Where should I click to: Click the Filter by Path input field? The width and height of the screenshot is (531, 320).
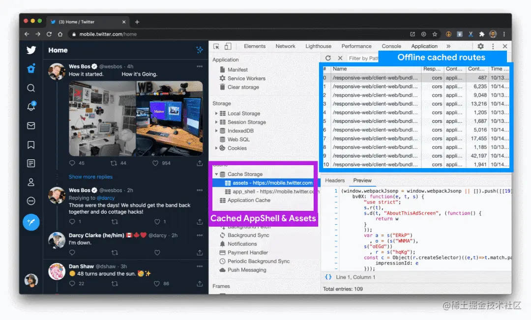(x=363, y=58)
